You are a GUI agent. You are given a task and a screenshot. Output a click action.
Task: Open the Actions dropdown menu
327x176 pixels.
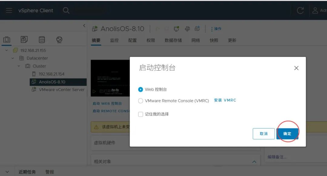pyautogui.click(x=216, y=29)
